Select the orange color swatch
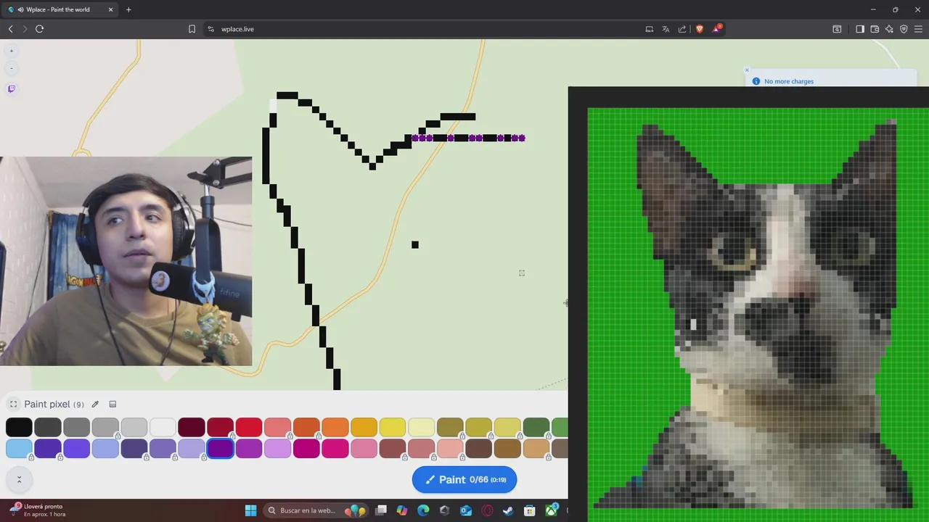 335,427
